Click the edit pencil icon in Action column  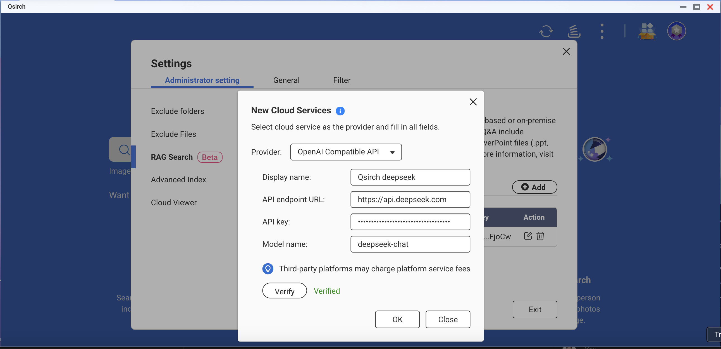(527, 236)
